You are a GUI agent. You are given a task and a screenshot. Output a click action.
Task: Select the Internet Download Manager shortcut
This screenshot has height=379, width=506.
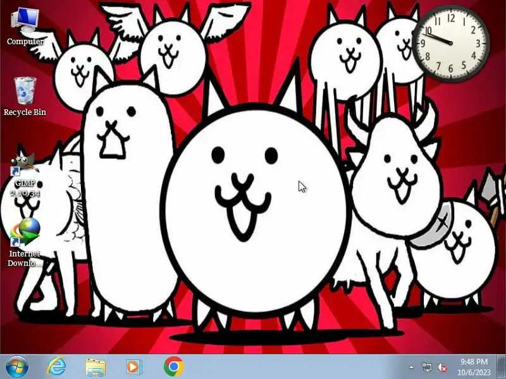[x=25, y=243]
